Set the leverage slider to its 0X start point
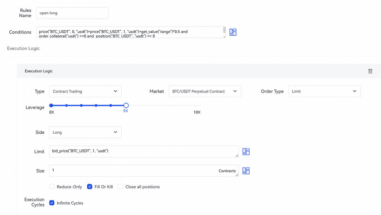Viewport: 381px width, 215px height. point(51,105)
